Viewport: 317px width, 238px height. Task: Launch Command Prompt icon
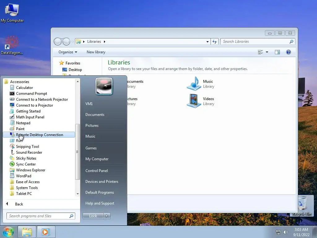click(12, 94)
